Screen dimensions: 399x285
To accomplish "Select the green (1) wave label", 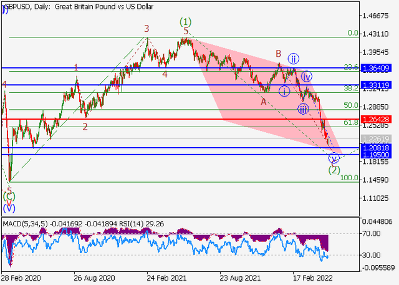I will coord(186,22).
